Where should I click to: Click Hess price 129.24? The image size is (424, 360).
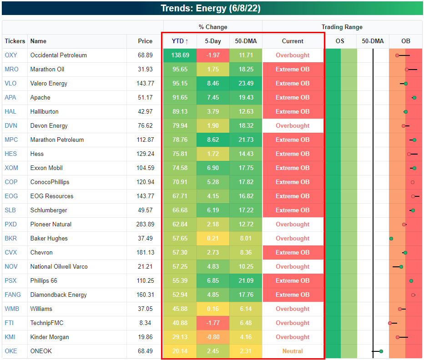145,154
